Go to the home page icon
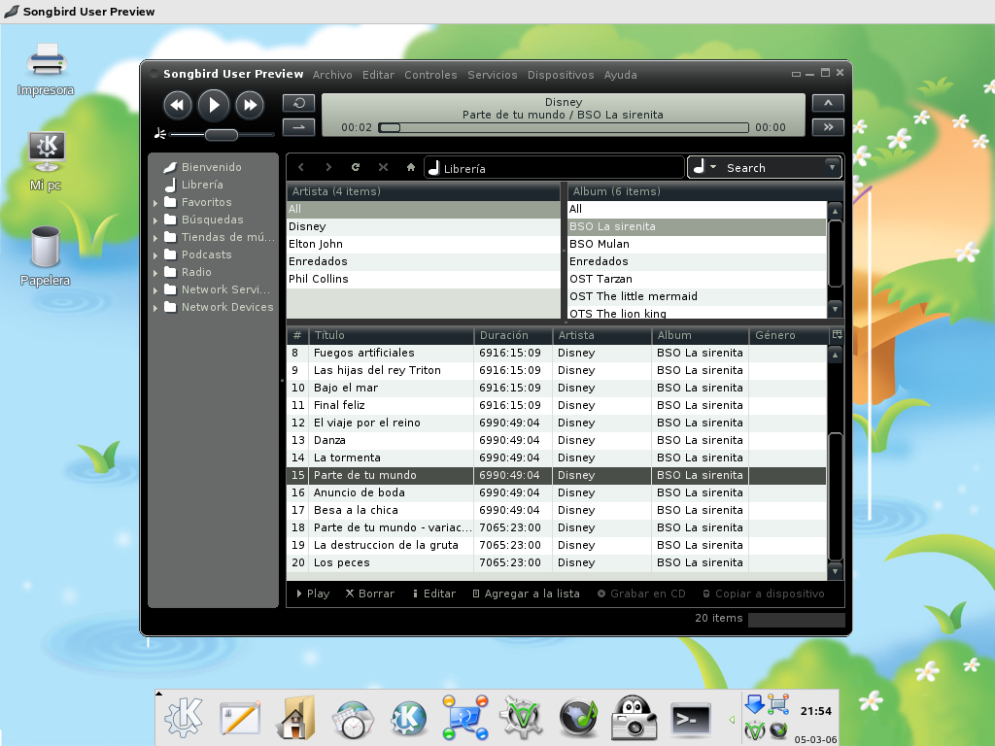 (411, 167)
